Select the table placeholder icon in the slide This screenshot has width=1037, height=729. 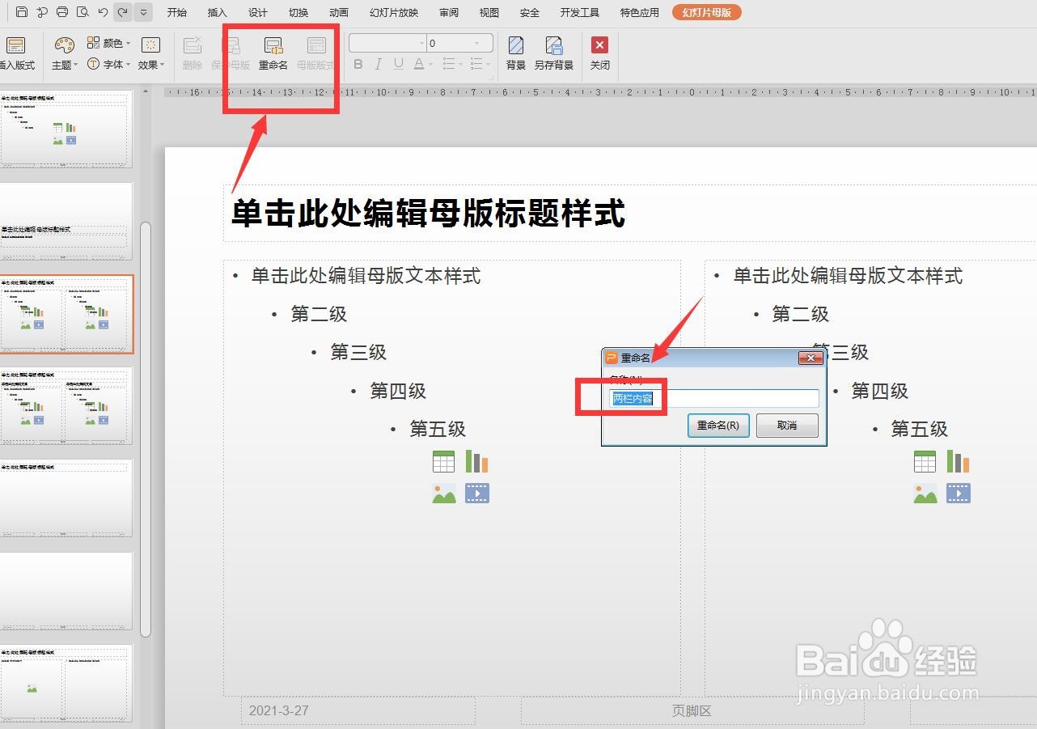[x=444, y=460]
